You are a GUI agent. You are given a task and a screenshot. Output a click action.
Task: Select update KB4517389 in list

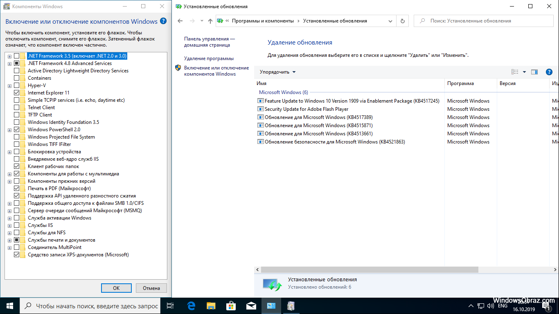pos(315,117)
